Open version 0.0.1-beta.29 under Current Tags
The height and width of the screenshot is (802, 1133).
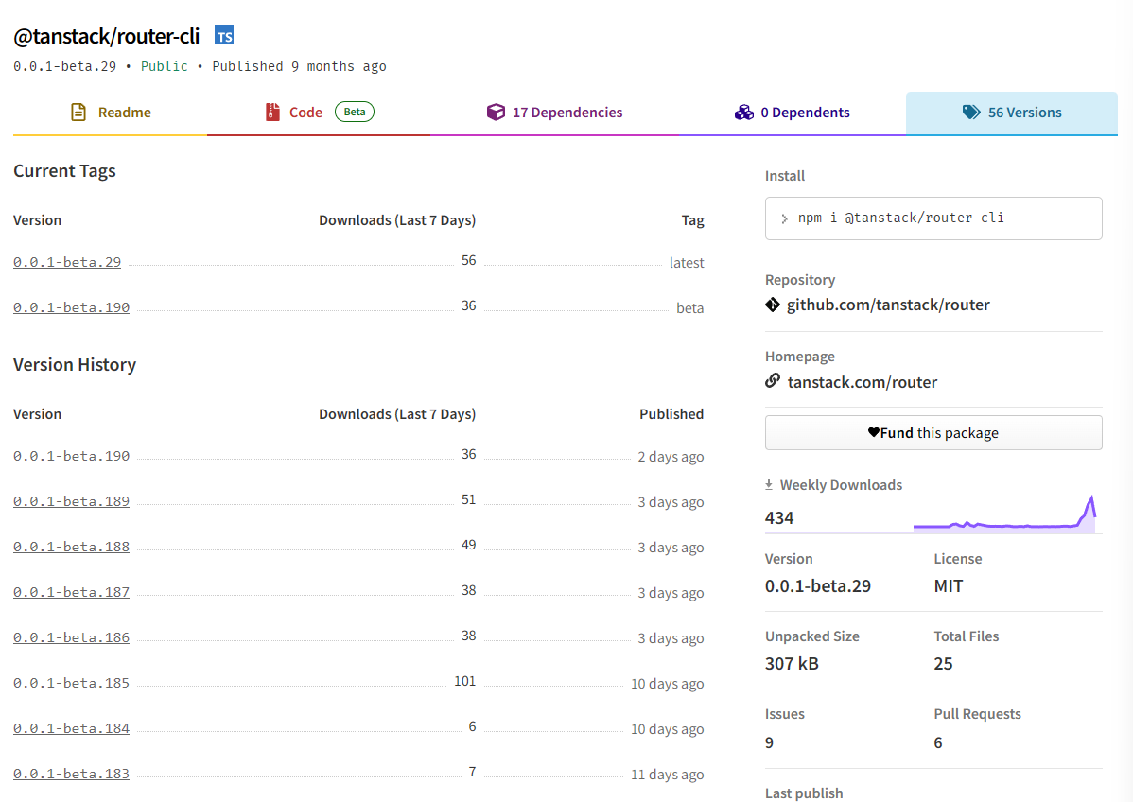click(67, 262)
